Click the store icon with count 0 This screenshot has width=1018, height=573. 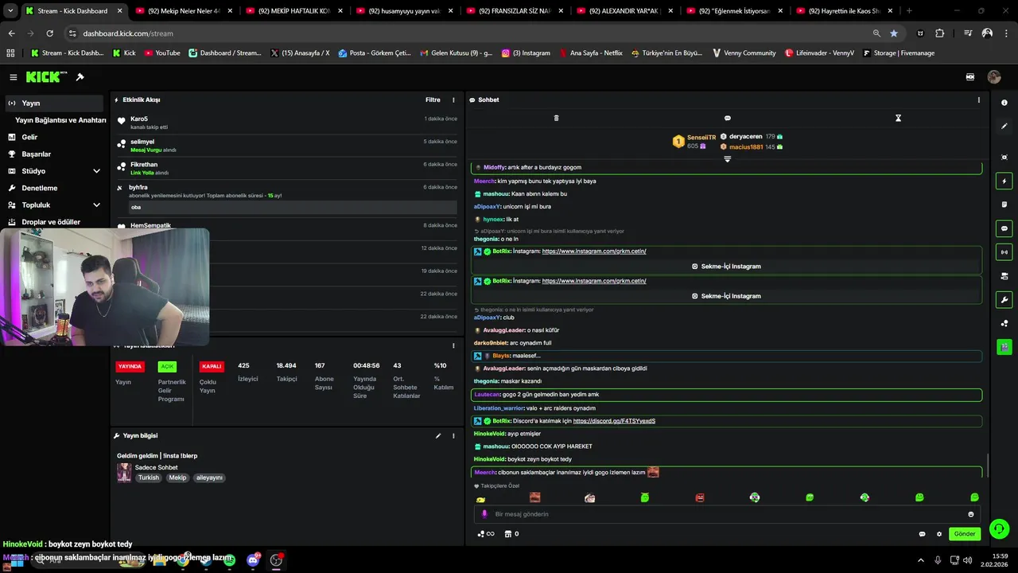[511, 534]
